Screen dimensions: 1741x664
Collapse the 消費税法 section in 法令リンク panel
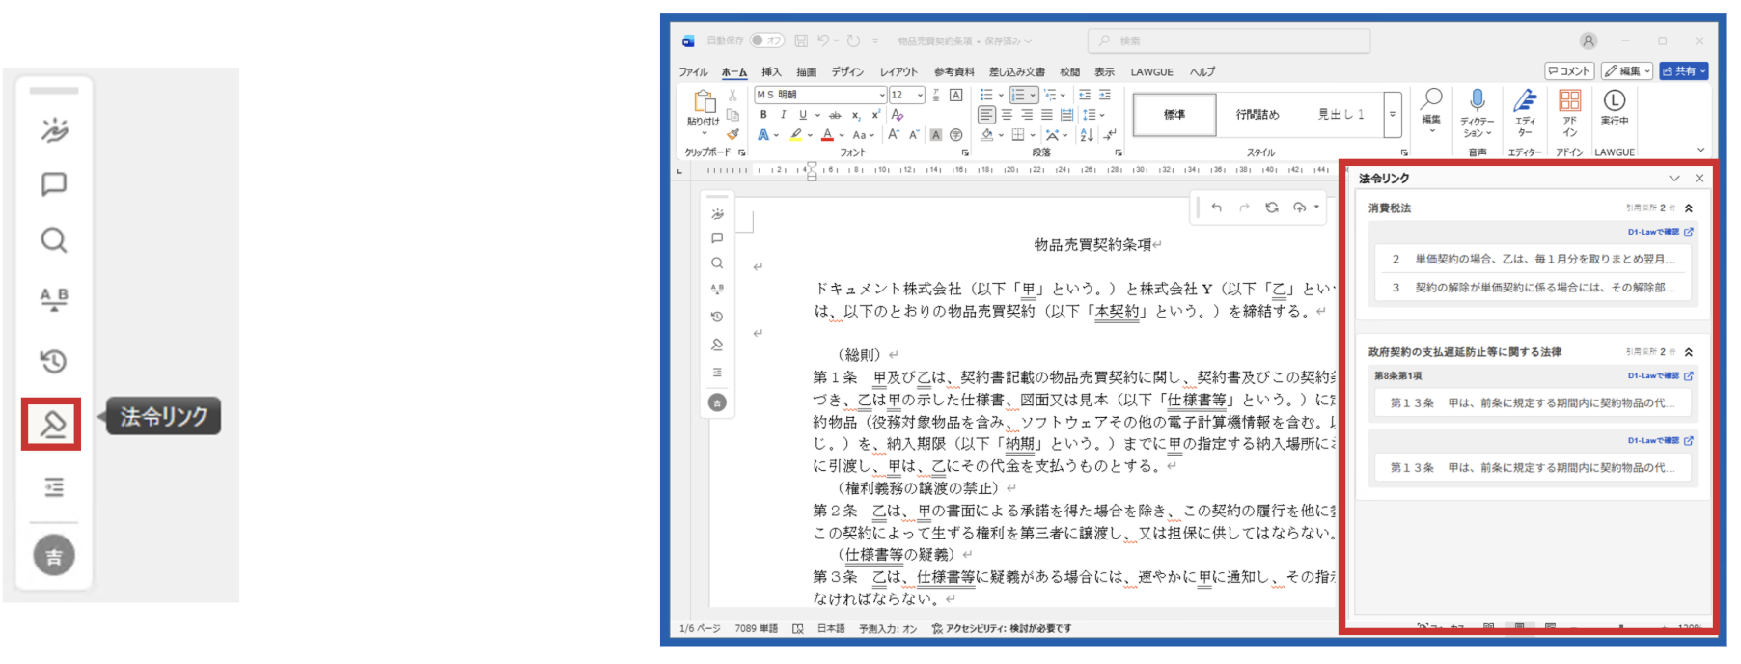coord(1689,208)
